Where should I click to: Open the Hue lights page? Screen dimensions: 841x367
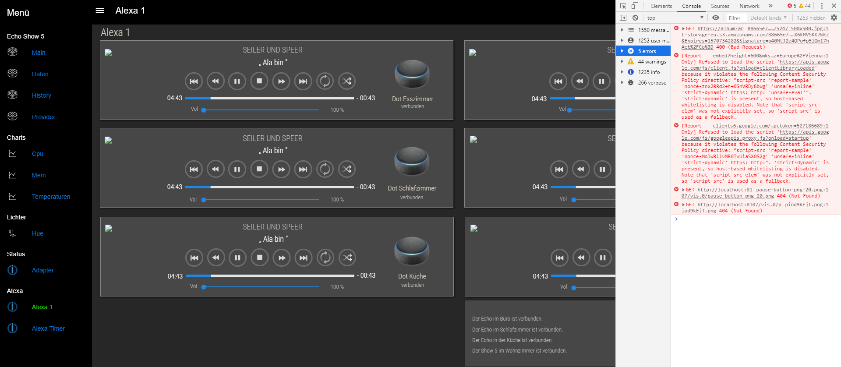pos(38,233)
